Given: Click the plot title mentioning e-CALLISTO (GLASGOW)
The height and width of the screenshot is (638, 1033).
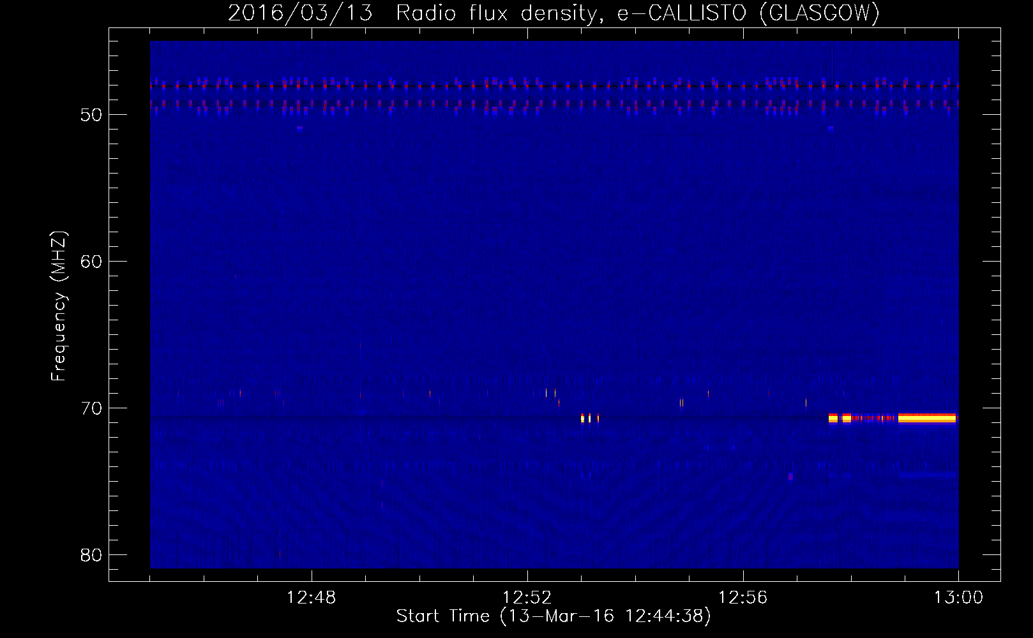Looking at the screenshot, I should 554,13.
